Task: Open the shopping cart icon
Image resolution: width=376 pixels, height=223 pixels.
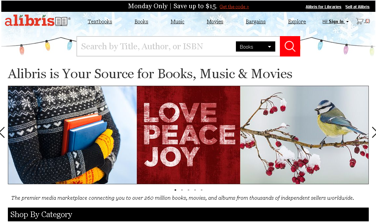Action: [360, 21]
